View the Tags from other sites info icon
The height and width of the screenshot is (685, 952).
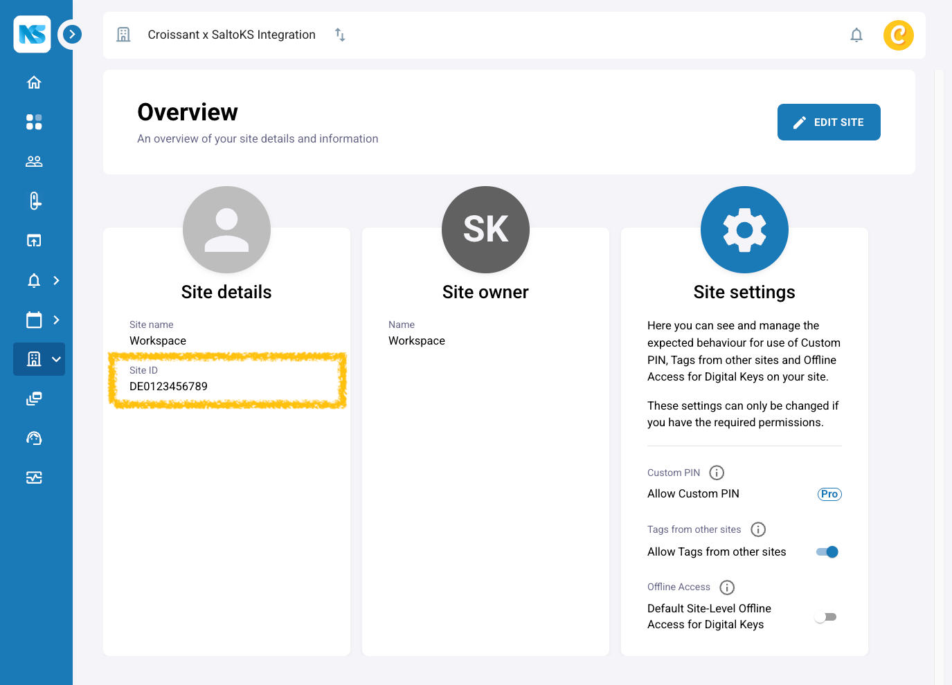pyautogui.click(x=758, y=529)
